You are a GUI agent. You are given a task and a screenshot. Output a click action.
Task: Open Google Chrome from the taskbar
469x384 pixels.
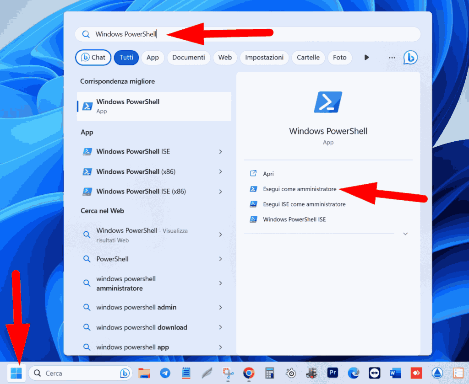coord(249,373)
